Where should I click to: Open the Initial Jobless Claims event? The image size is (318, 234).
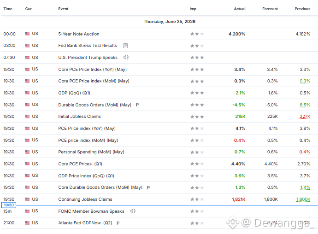(79, 117)
